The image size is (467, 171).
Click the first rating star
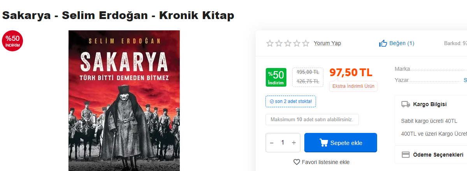(270, 44)
